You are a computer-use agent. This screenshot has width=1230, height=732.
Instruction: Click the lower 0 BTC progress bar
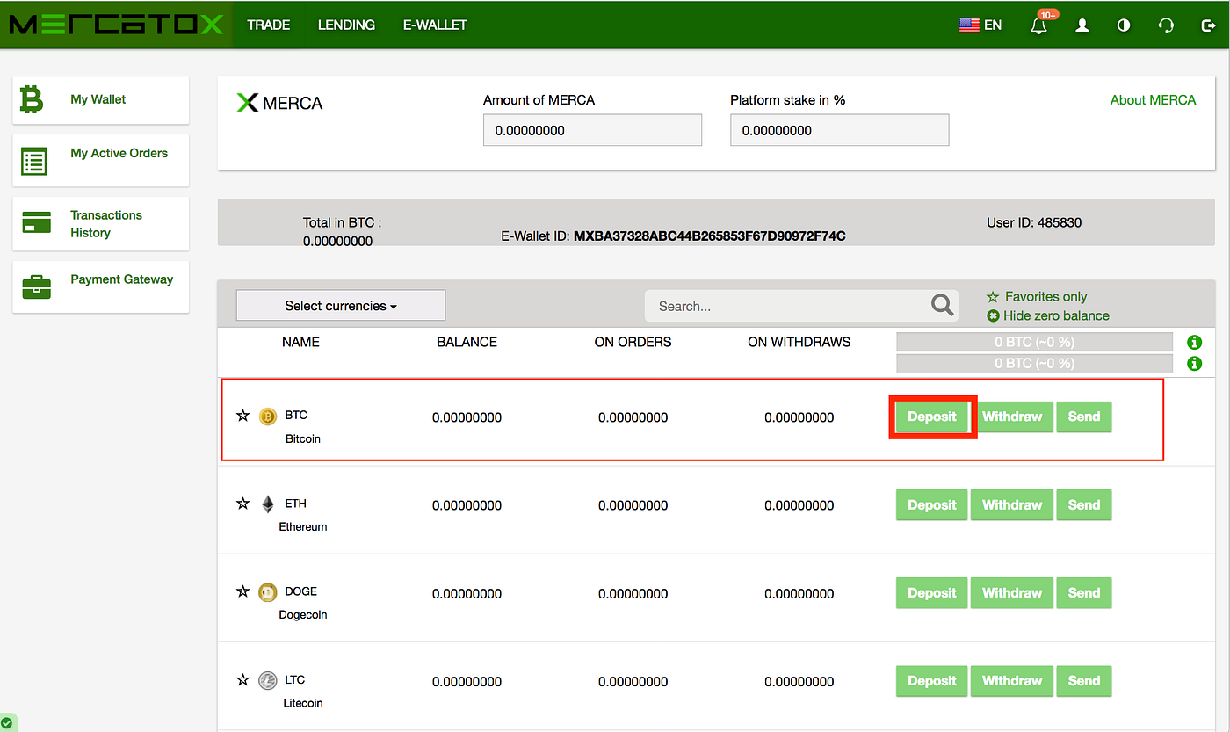coord(1034,363)
